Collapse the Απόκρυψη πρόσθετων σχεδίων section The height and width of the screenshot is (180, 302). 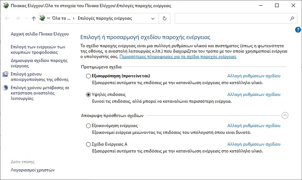pos(285,116)
